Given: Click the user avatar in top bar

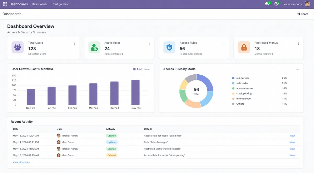Looking at the screenshot, I should click(307, 4).
